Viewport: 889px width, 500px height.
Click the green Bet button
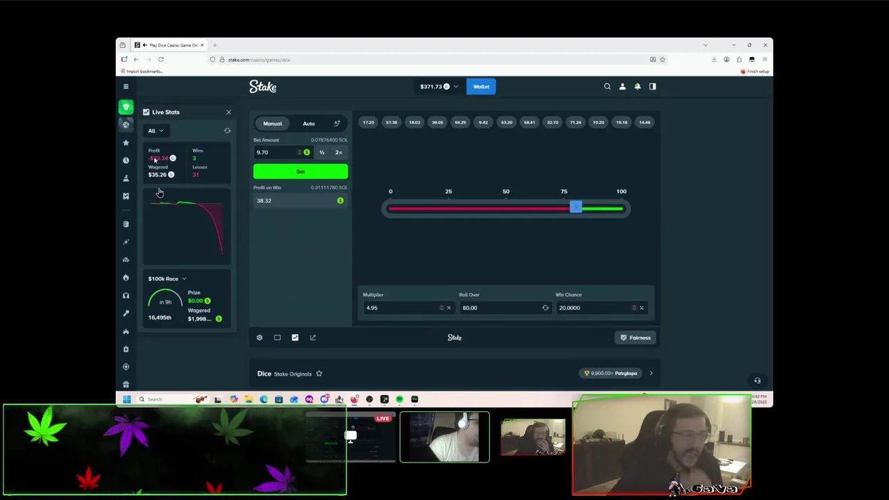(301, 172)
